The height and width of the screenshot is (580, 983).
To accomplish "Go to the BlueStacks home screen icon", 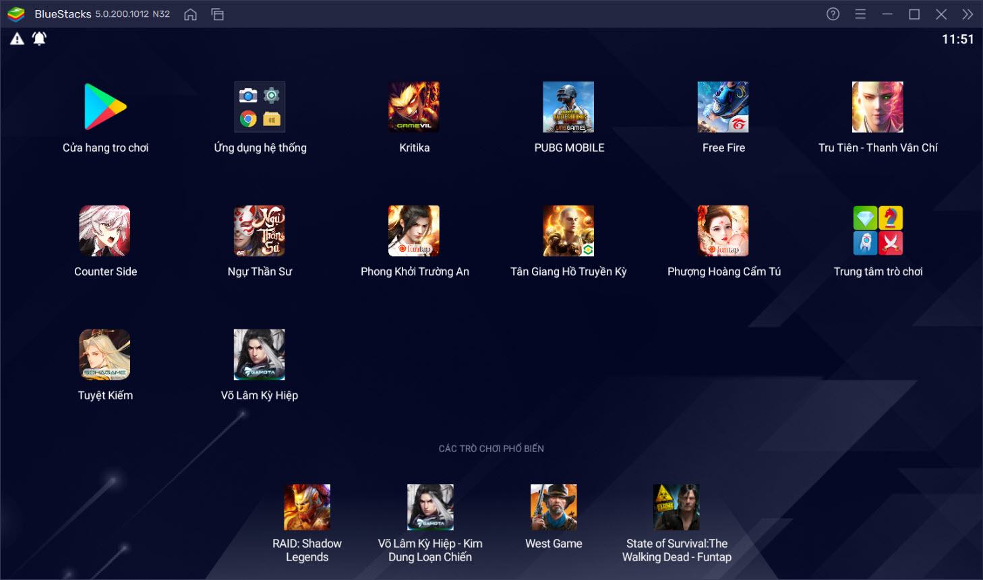I will (x=191, y=14).
